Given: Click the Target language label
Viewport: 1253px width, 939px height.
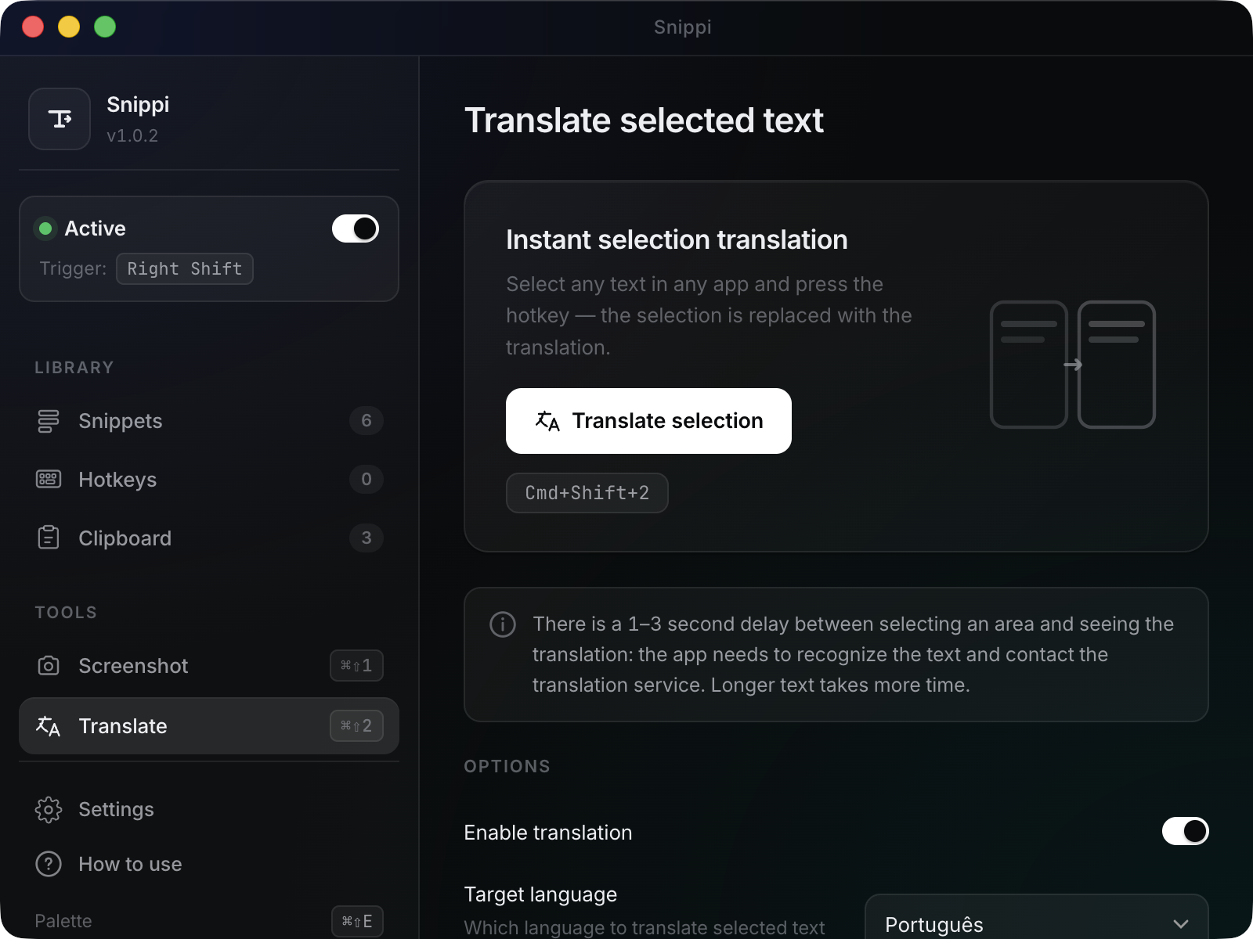Looking at the screenshot, I should (x=540, y=894).
